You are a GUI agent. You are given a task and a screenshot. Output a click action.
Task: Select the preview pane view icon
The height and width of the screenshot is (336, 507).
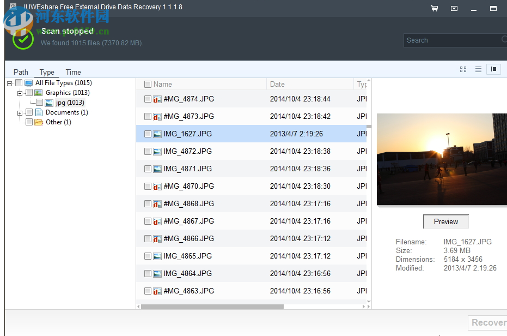pyautogui.click(x=493, y=69)
